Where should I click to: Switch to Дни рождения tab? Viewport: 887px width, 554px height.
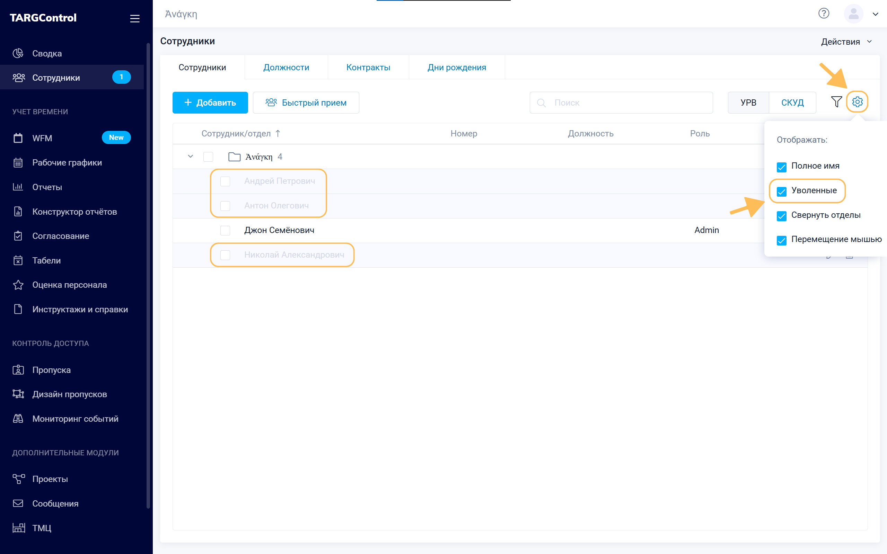456,68
